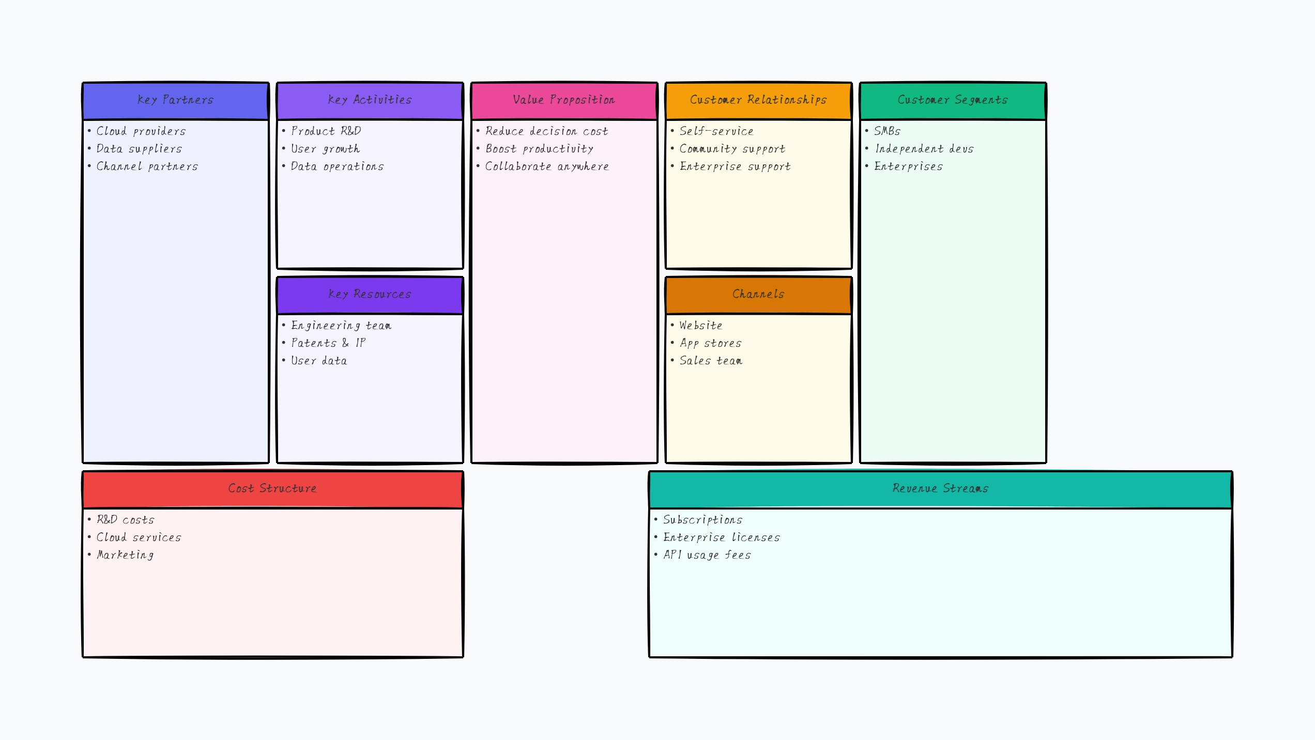The width and height of the screenshot is (1315, 740).
Task: Select the Customer Segments header
Action: (x=953, y=100)
